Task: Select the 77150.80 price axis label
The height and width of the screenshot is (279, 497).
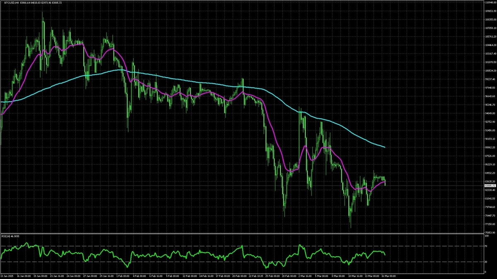Action: (490, 224)
